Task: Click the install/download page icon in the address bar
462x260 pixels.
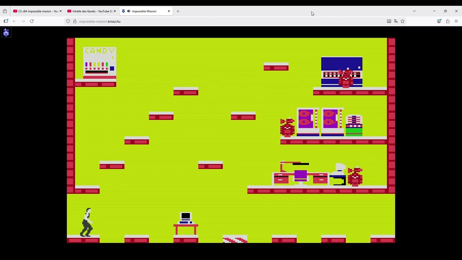Action: click(x=389, y=21)
